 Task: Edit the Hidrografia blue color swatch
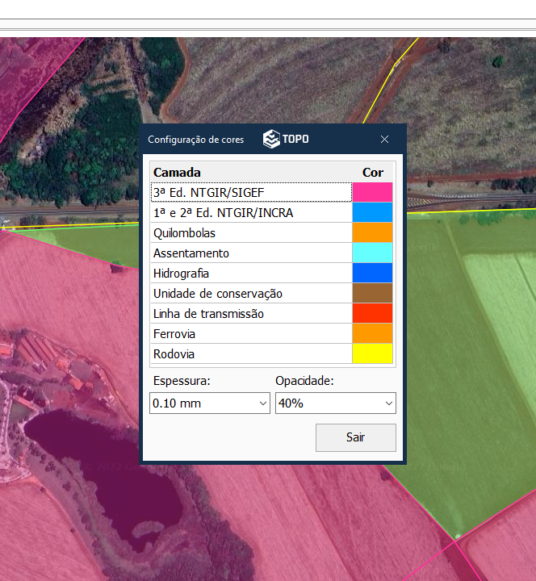click(372, 273)
